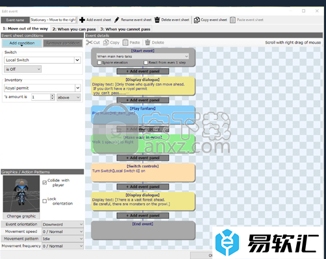The image size is (326, 259).
Task: Click the Change graphic button
Action: pos(21,216)
